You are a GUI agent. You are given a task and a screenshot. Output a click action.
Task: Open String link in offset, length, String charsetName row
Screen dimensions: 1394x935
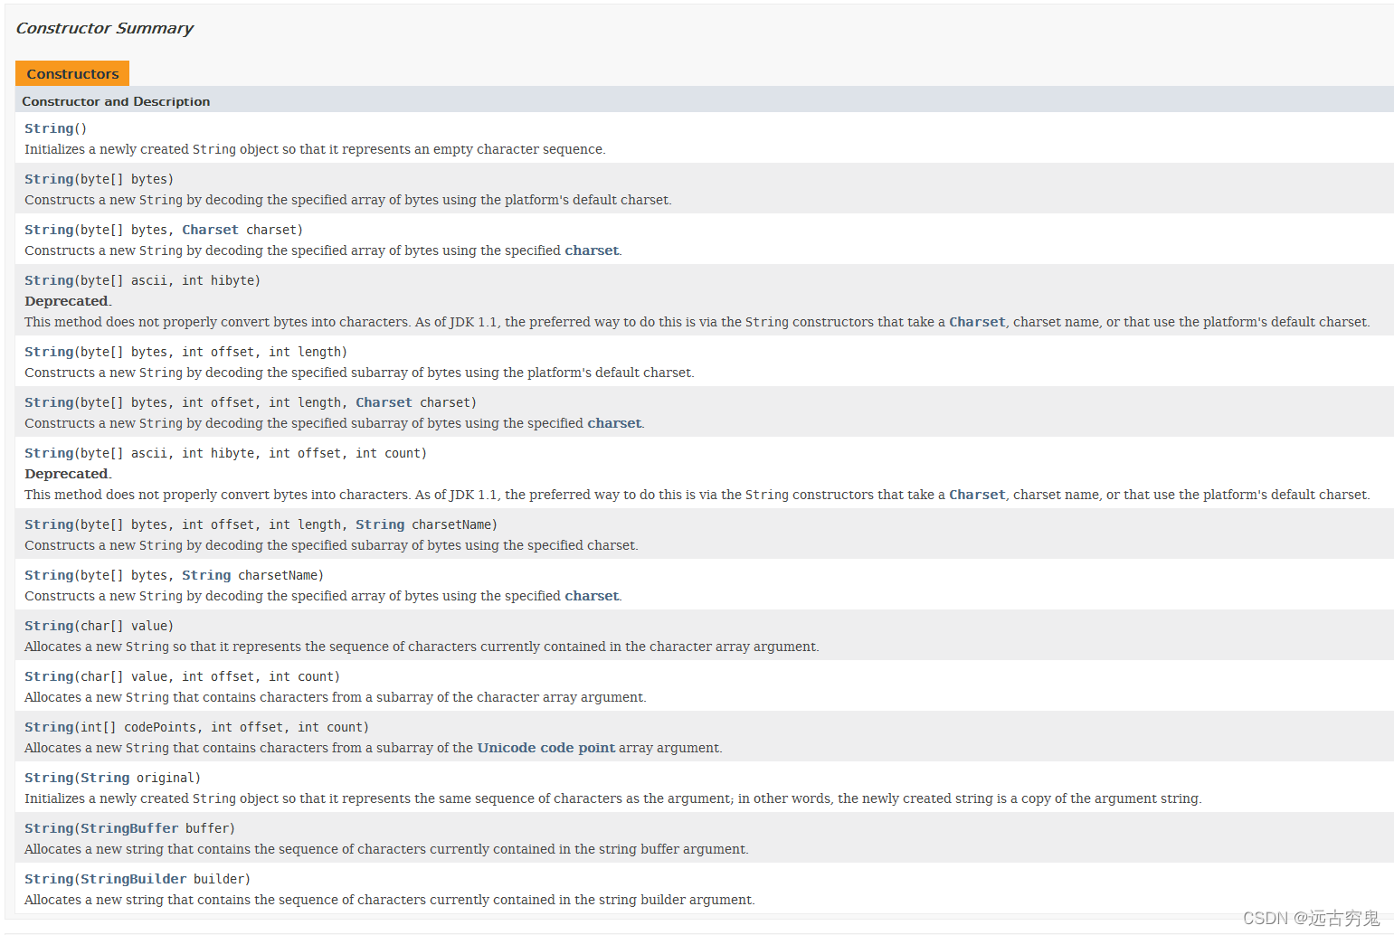pyautogui.click(x=49, y=524)
